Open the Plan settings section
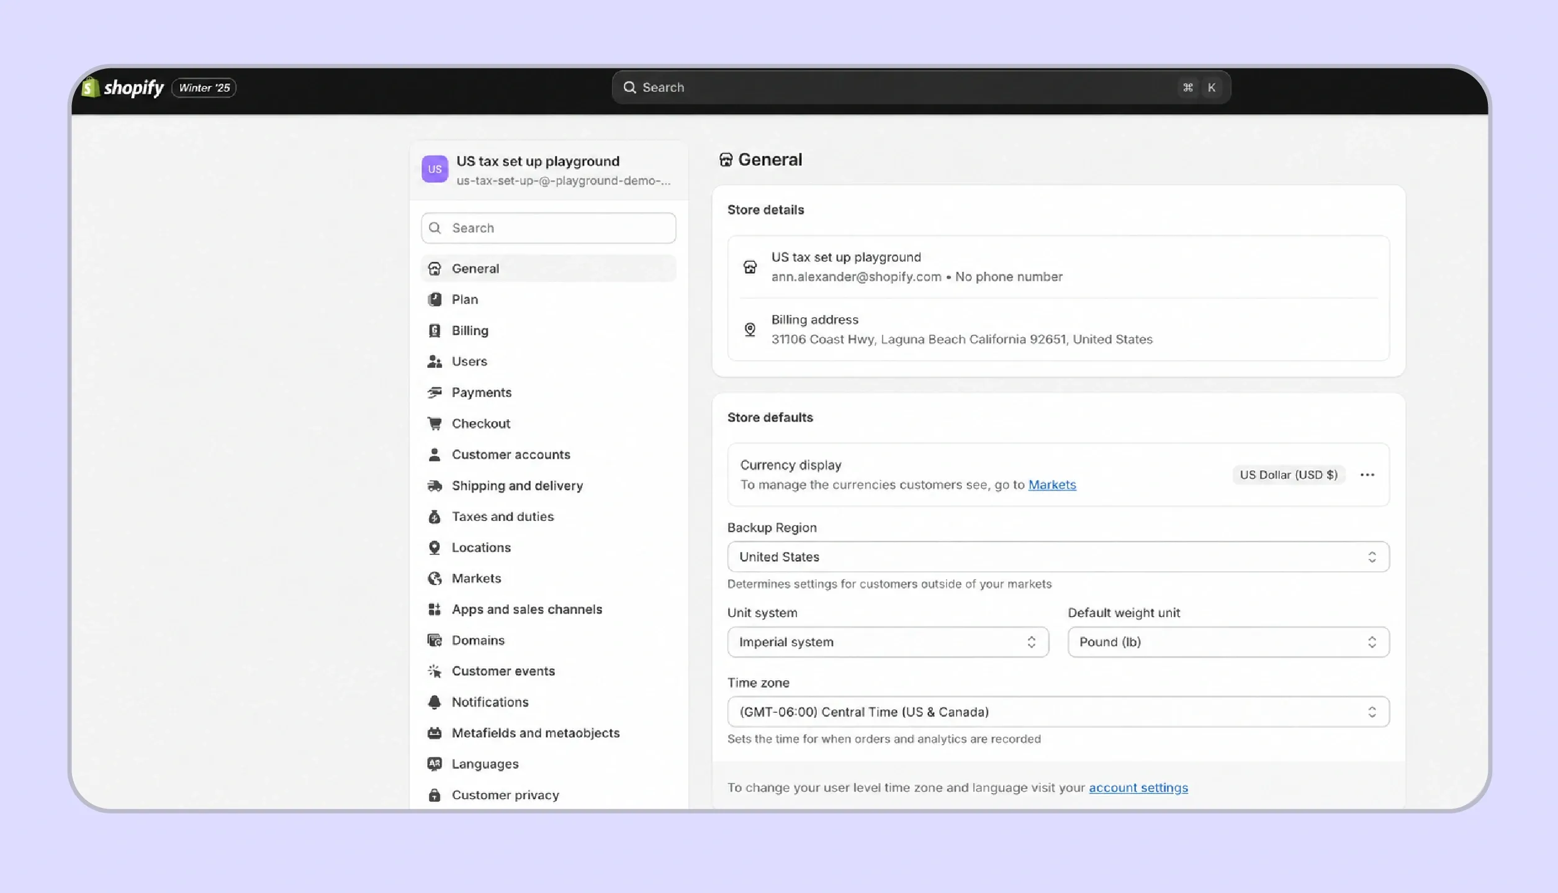1558x893 pixels. point(548,299)
